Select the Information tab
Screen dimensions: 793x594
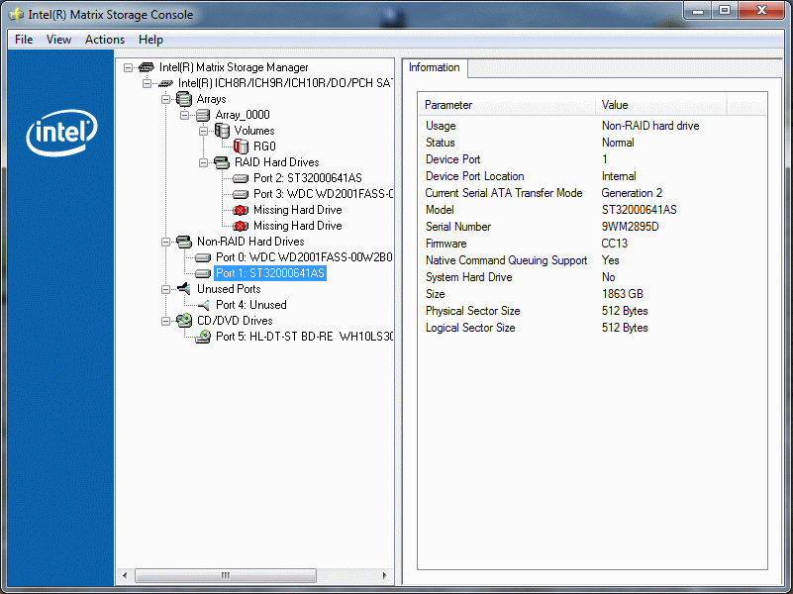(434, 67)
